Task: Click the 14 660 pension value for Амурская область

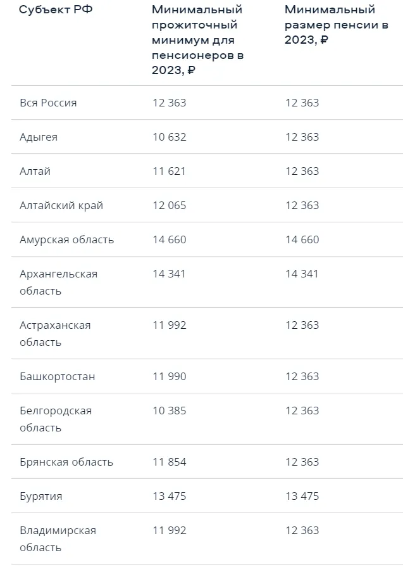Action: click(302, 239)
